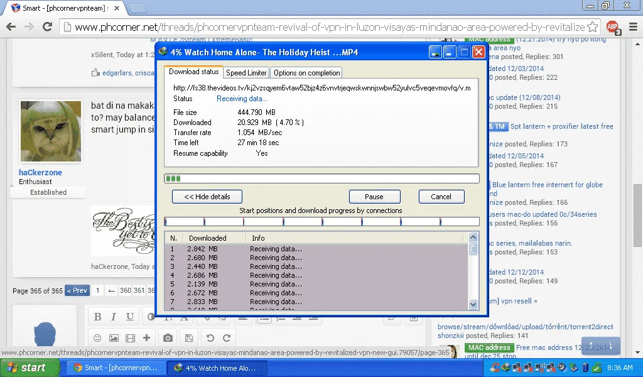Cancel the Home Alone download

[441, 197]
